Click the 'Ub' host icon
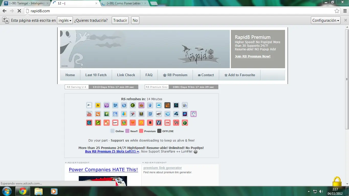 tap(185, 105)
